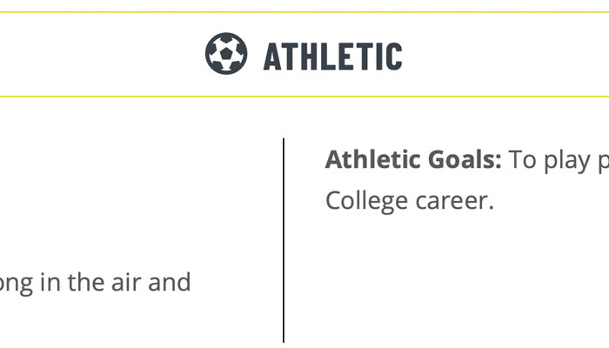
Task: Click the yellow line below ATHLETIC header
Action: tap(304, 97)
